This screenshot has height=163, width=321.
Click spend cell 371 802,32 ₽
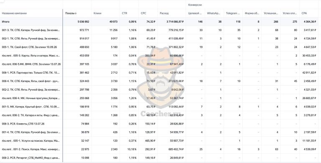176,47
